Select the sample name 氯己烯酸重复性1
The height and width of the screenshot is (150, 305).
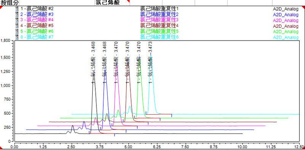pos(159,9)
